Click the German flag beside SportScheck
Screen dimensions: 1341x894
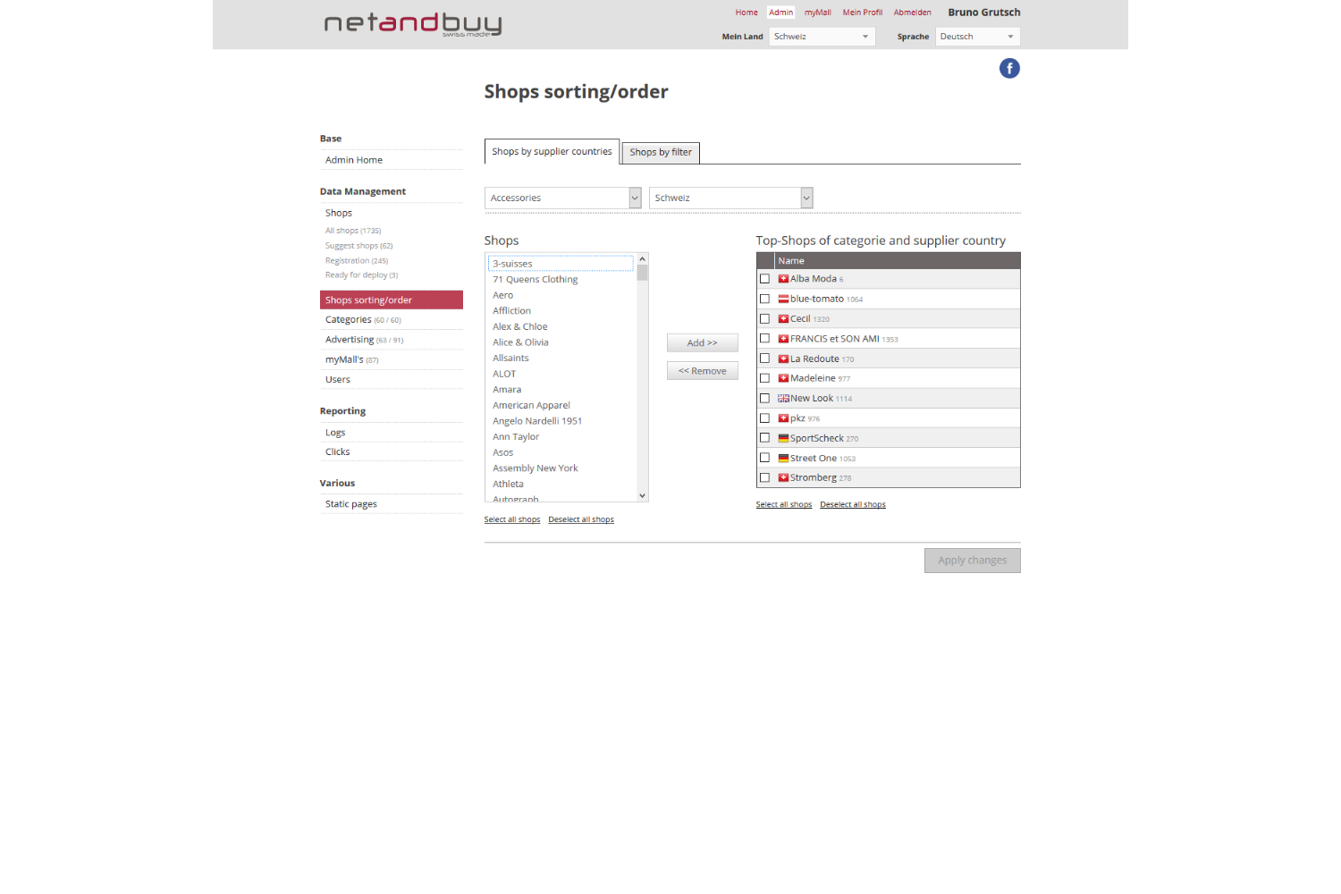pos(783,439)
